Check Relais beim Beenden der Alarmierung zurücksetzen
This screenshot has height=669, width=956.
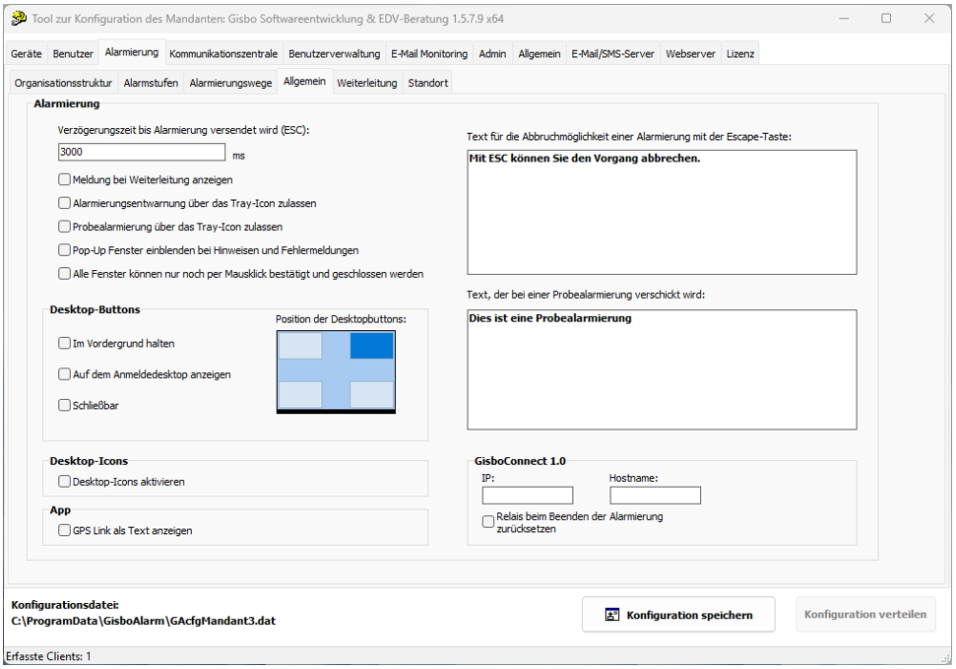tap(487, 521)
